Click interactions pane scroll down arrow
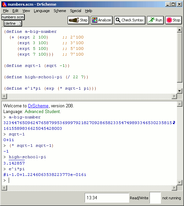The width and height of the screenshot is (184, 206). click(179, 182)
